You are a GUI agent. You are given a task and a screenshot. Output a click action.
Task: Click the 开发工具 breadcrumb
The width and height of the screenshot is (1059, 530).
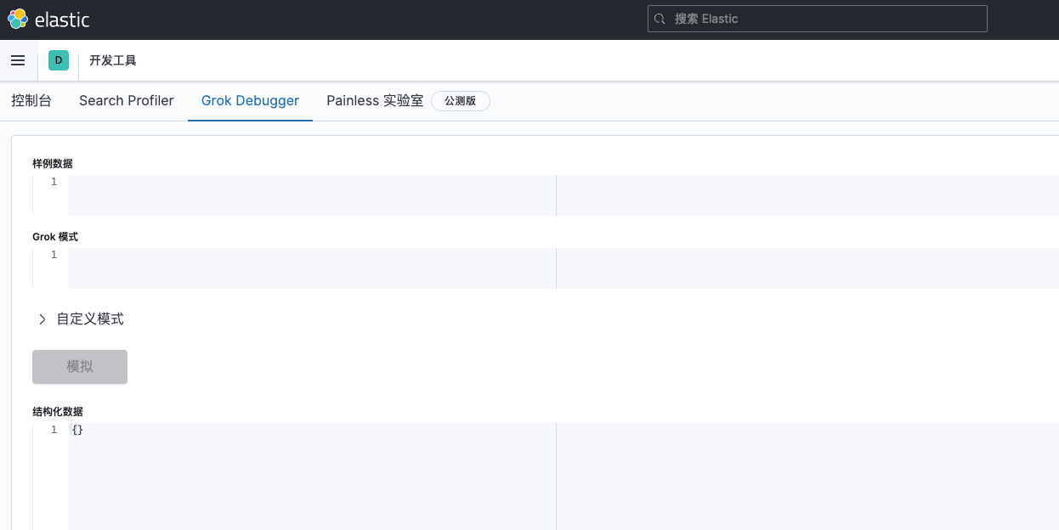pyautogui.click(x=113, y=60)
